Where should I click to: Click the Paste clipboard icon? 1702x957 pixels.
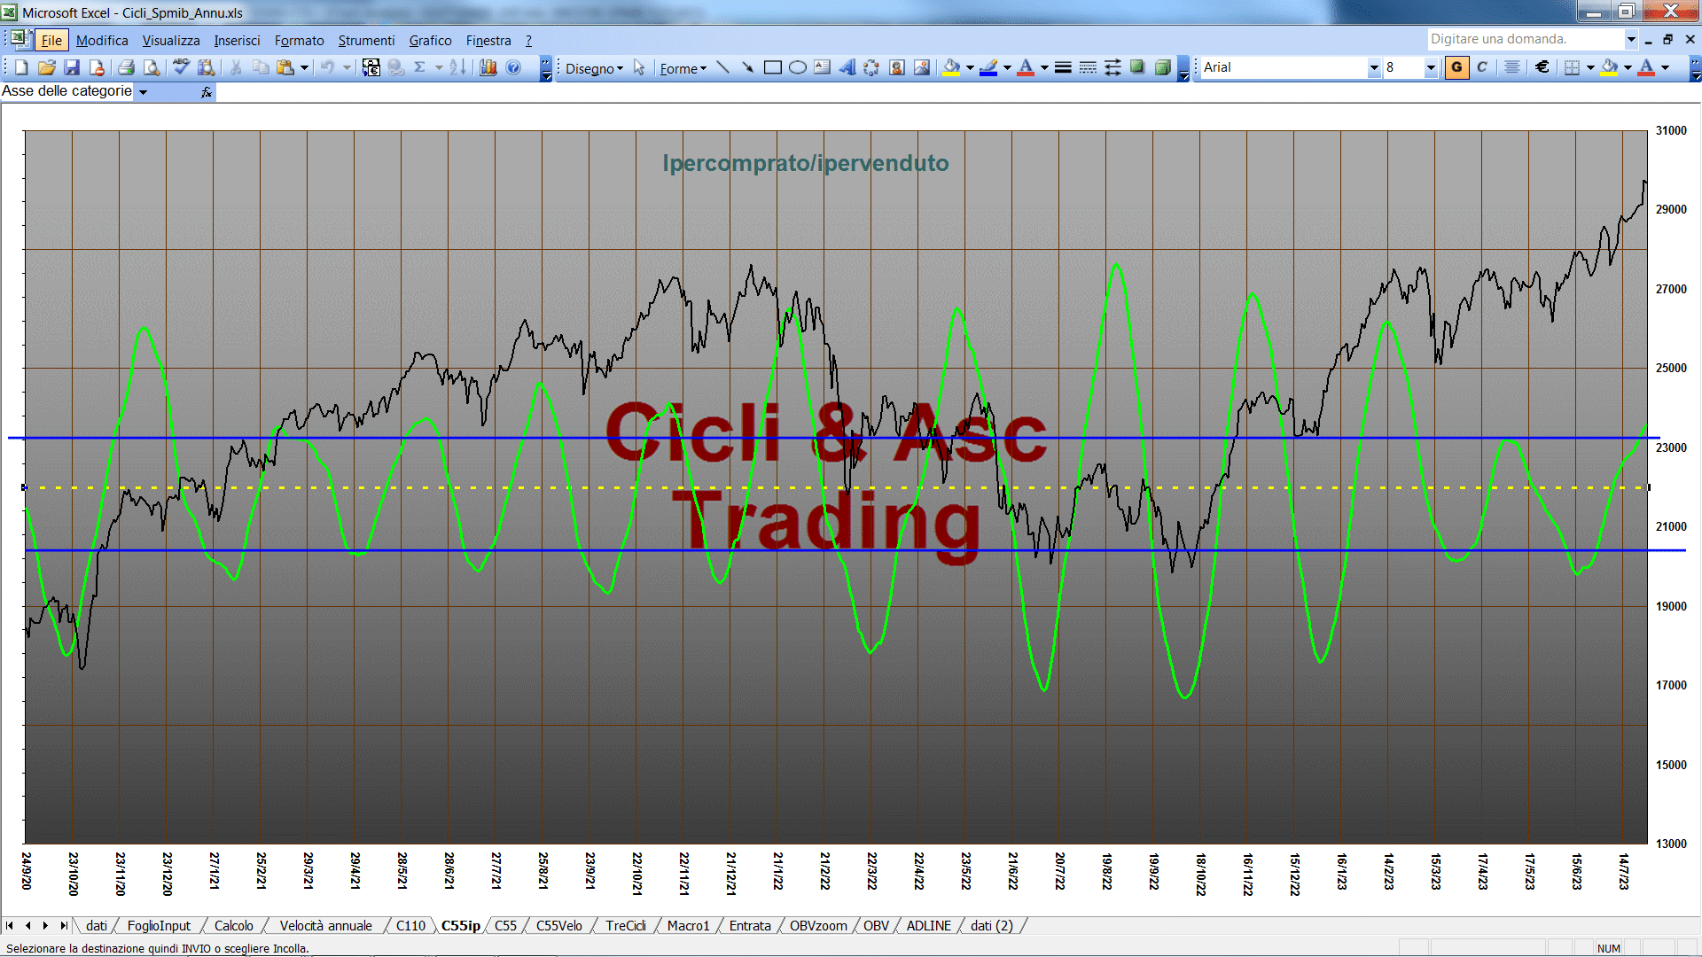tap(285, 67)
